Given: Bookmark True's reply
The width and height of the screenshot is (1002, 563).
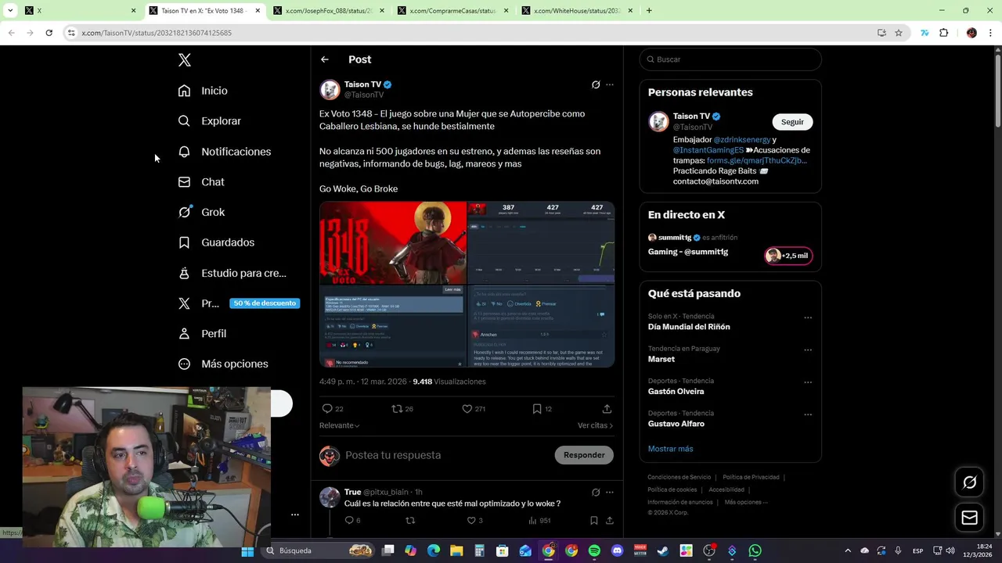Looking at the screenshot, I should click(593, 520).
